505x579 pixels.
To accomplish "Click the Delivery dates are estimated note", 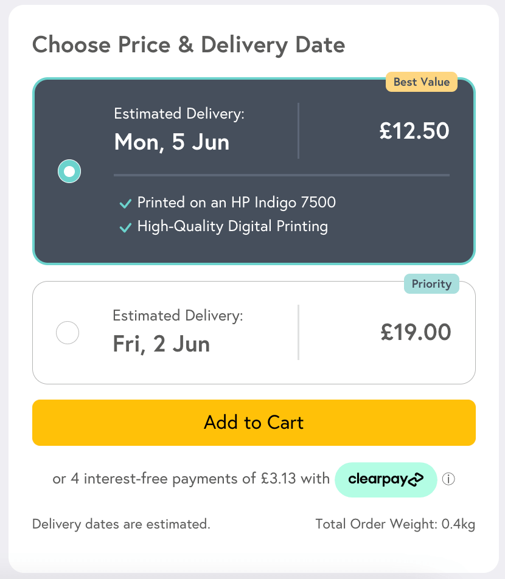I will pos(121,524).
